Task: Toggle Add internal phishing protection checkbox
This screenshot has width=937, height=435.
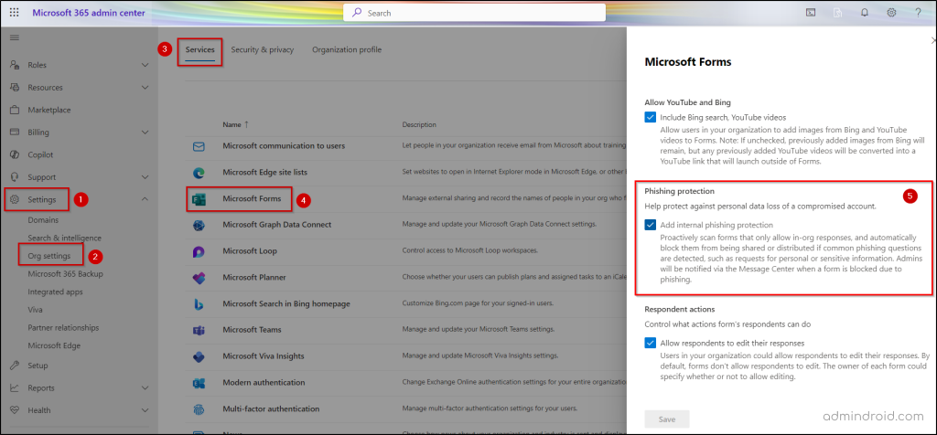Action: (x=650, y=225)
